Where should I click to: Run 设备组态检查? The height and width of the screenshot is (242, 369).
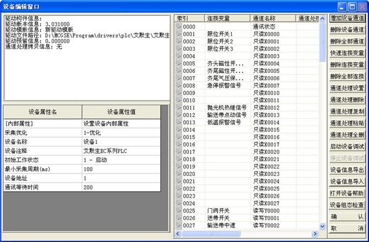click(347, 205)
